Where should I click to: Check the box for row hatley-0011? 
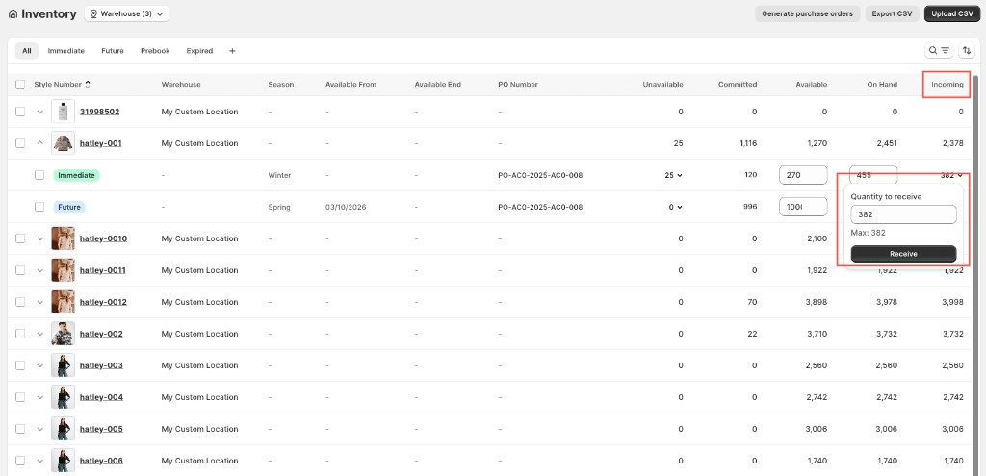20,270
